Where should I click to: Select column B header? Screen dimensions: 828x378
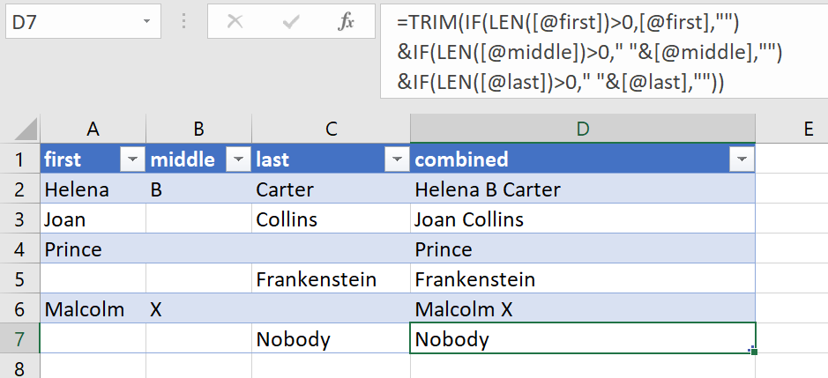198,129
